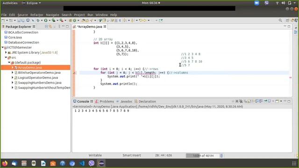Select the DatabaseConnection project

23,42
